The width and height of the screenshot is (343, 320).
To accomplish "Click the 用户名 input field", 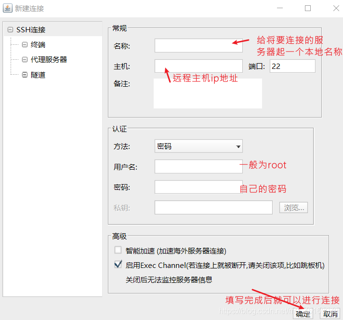I will coord(198,167).
